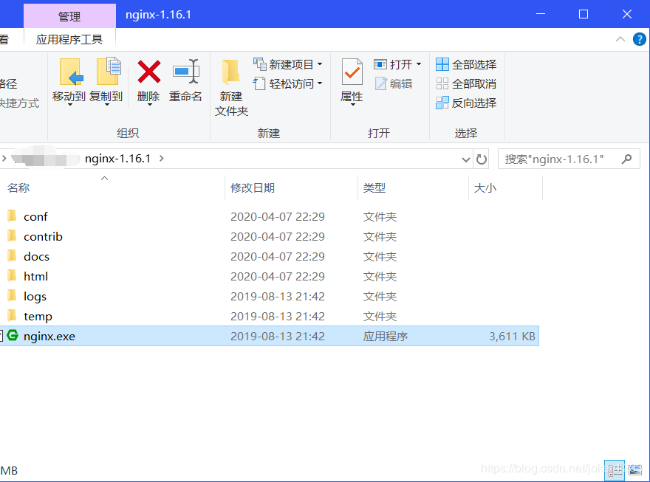Click the refresh icon beside address bar
Image resolution: width=650 pixels, height=482 pixels.
(x=482, y=159)
